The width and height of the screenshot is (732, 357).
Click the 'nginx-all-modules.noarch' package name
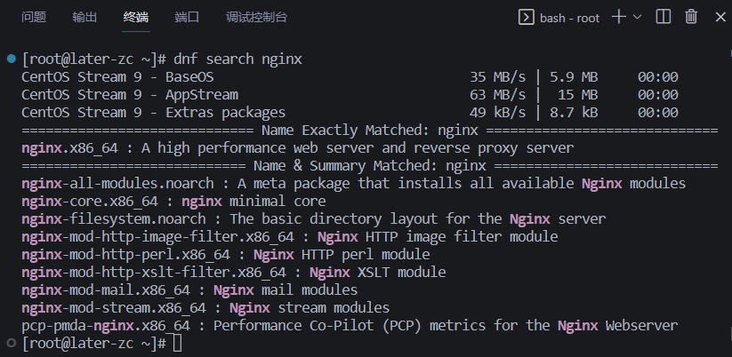(117, 183)
